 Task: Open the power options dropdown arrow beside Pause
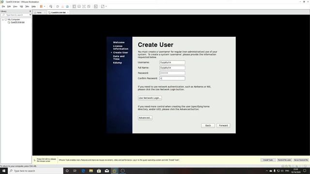(x=45, y=6)
